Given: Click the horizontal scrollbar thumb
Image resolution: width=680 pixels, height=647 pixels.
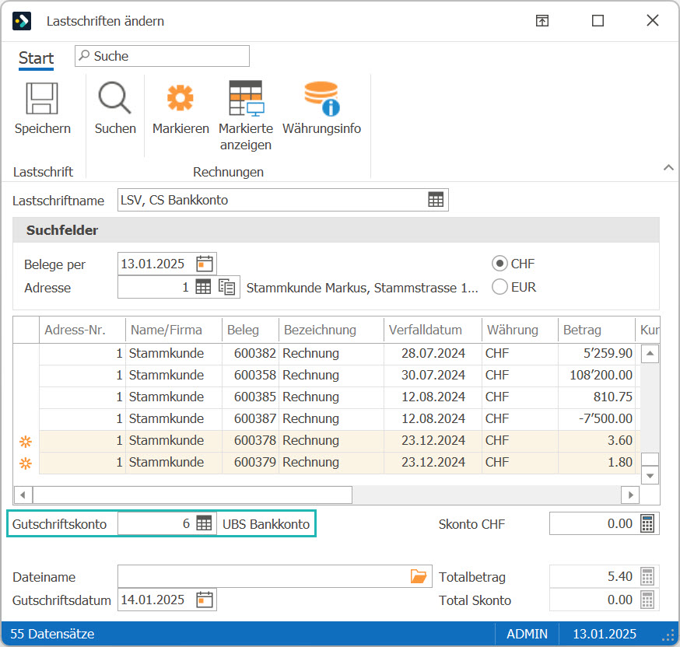Looking at the screenshot, I should coord(192,495).
